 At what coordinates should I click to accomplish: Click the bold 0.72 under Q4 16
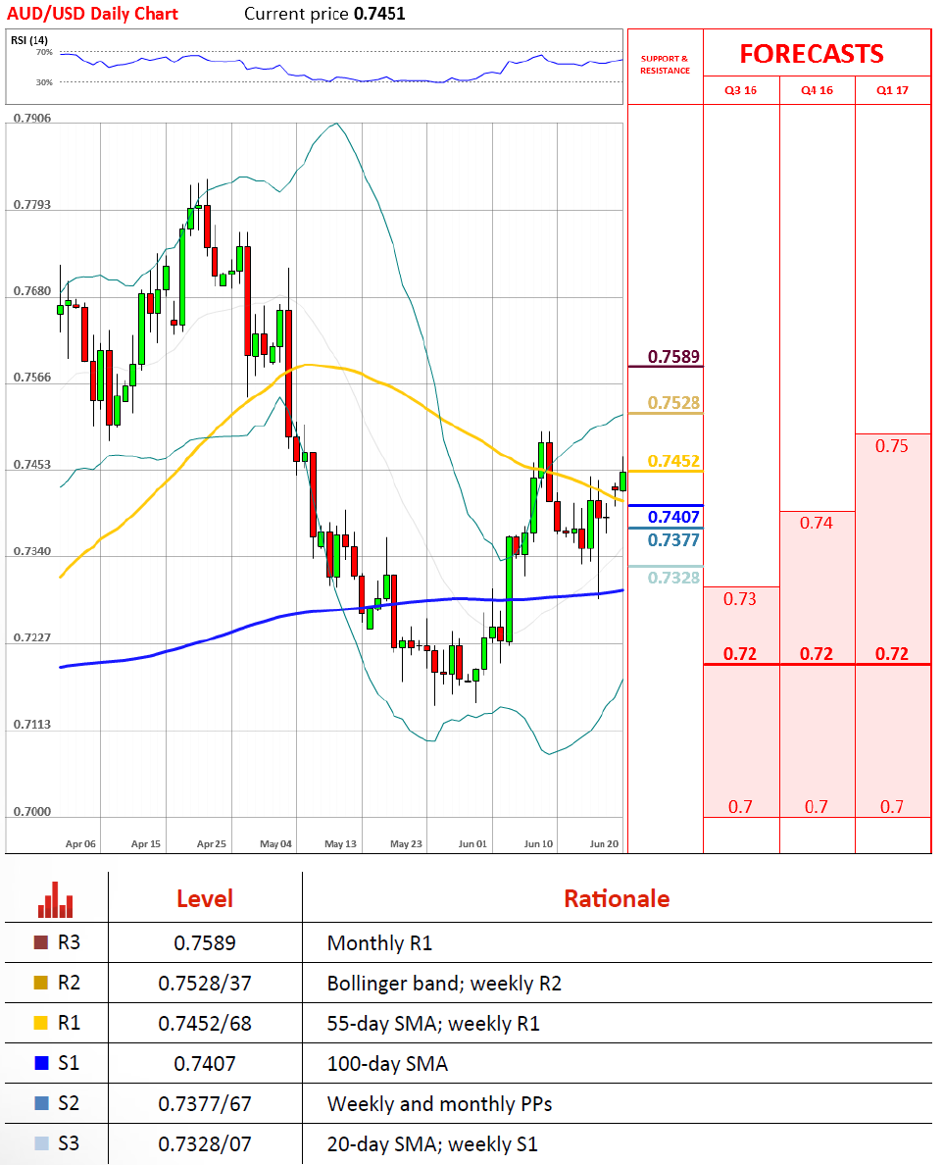[816, 654]
